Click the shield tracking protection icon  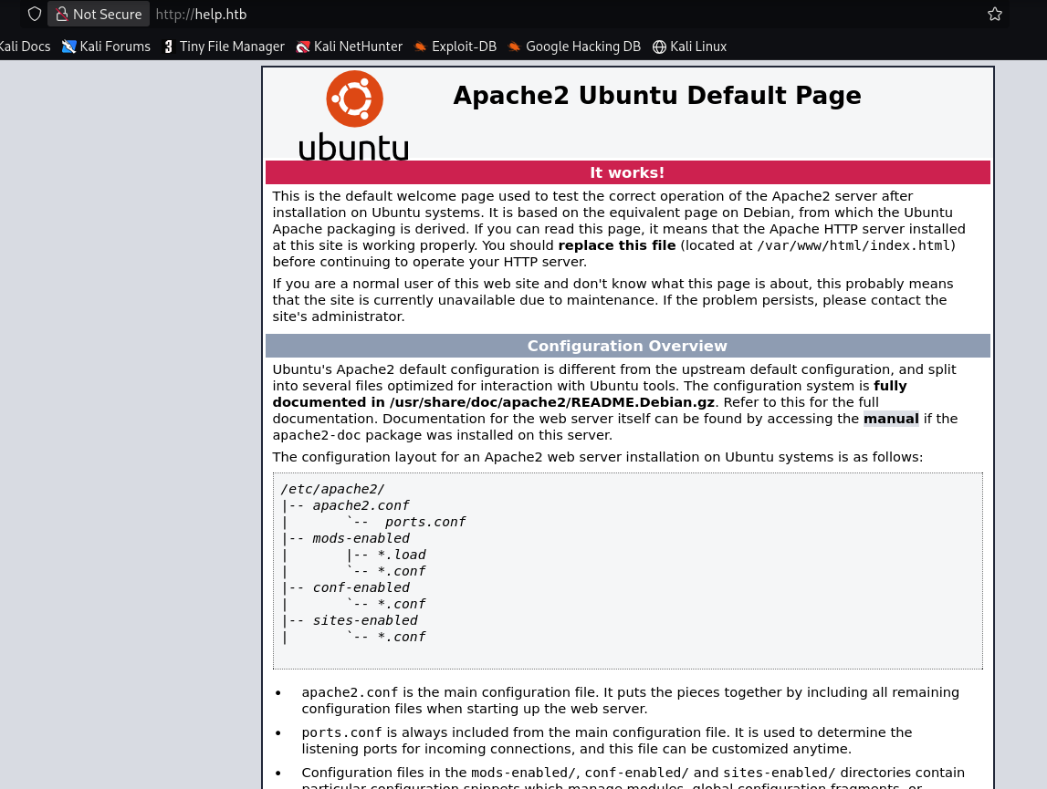(35, 14)
